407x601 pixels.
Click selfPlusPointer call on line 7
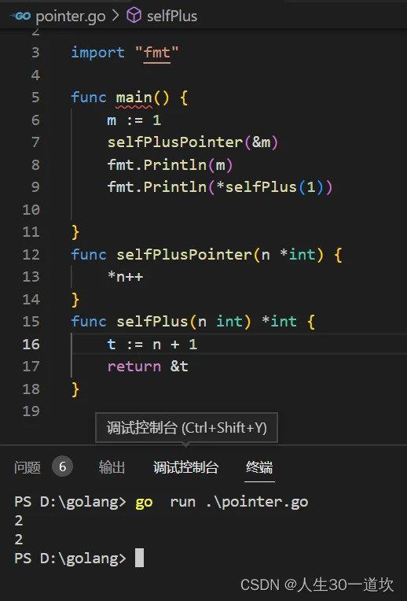click(175, 142)
